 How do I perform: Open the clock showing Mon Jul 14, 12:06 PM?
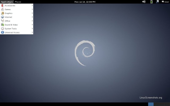point(85,2)
